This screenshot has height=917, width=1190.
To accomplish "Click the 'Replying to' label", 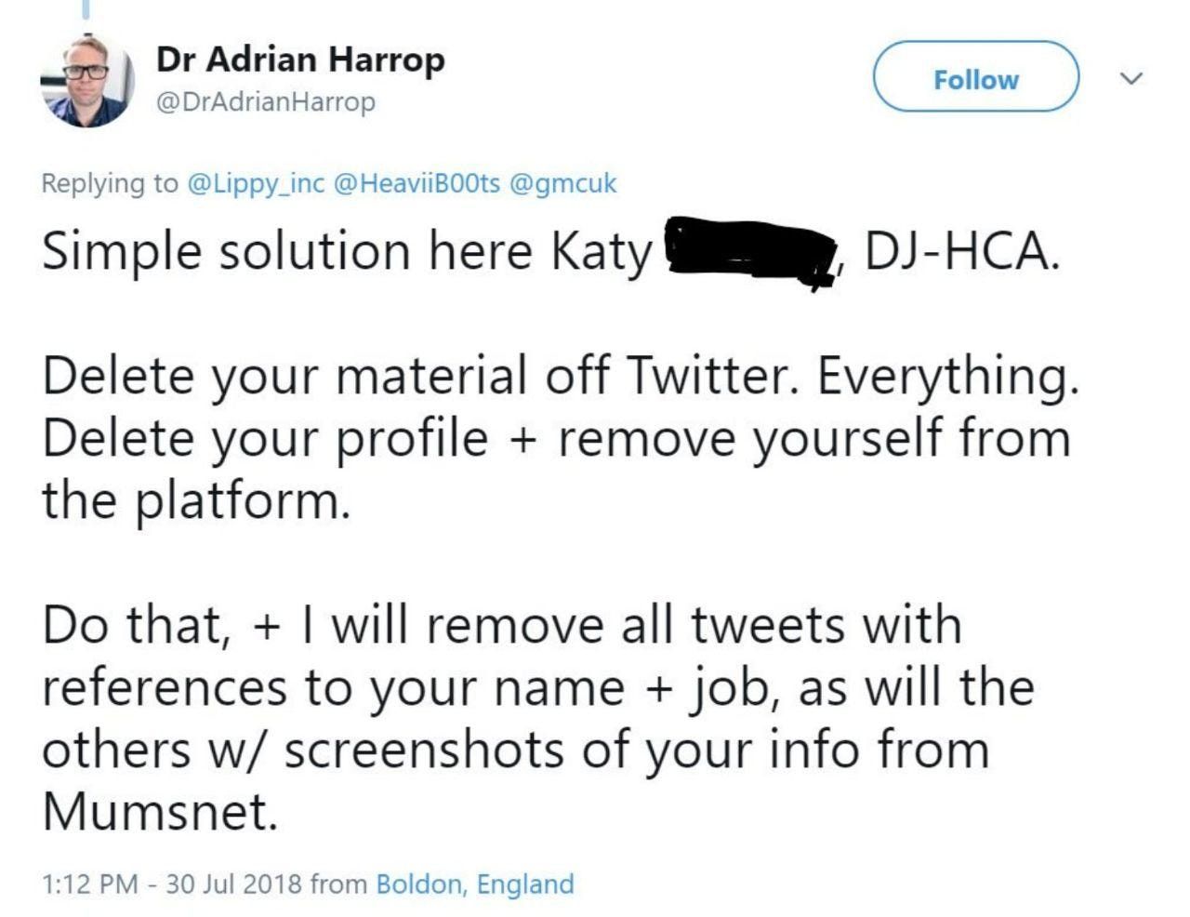I will point(110,184).
